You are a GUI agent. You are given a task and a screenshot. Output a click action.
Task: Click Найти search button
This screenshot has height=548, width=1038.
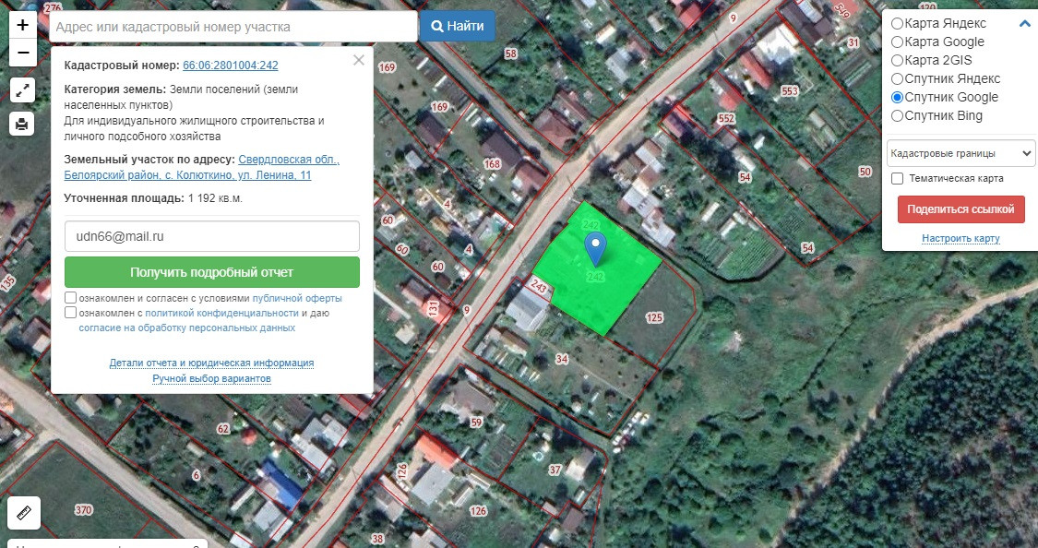(x=458, y=27)
